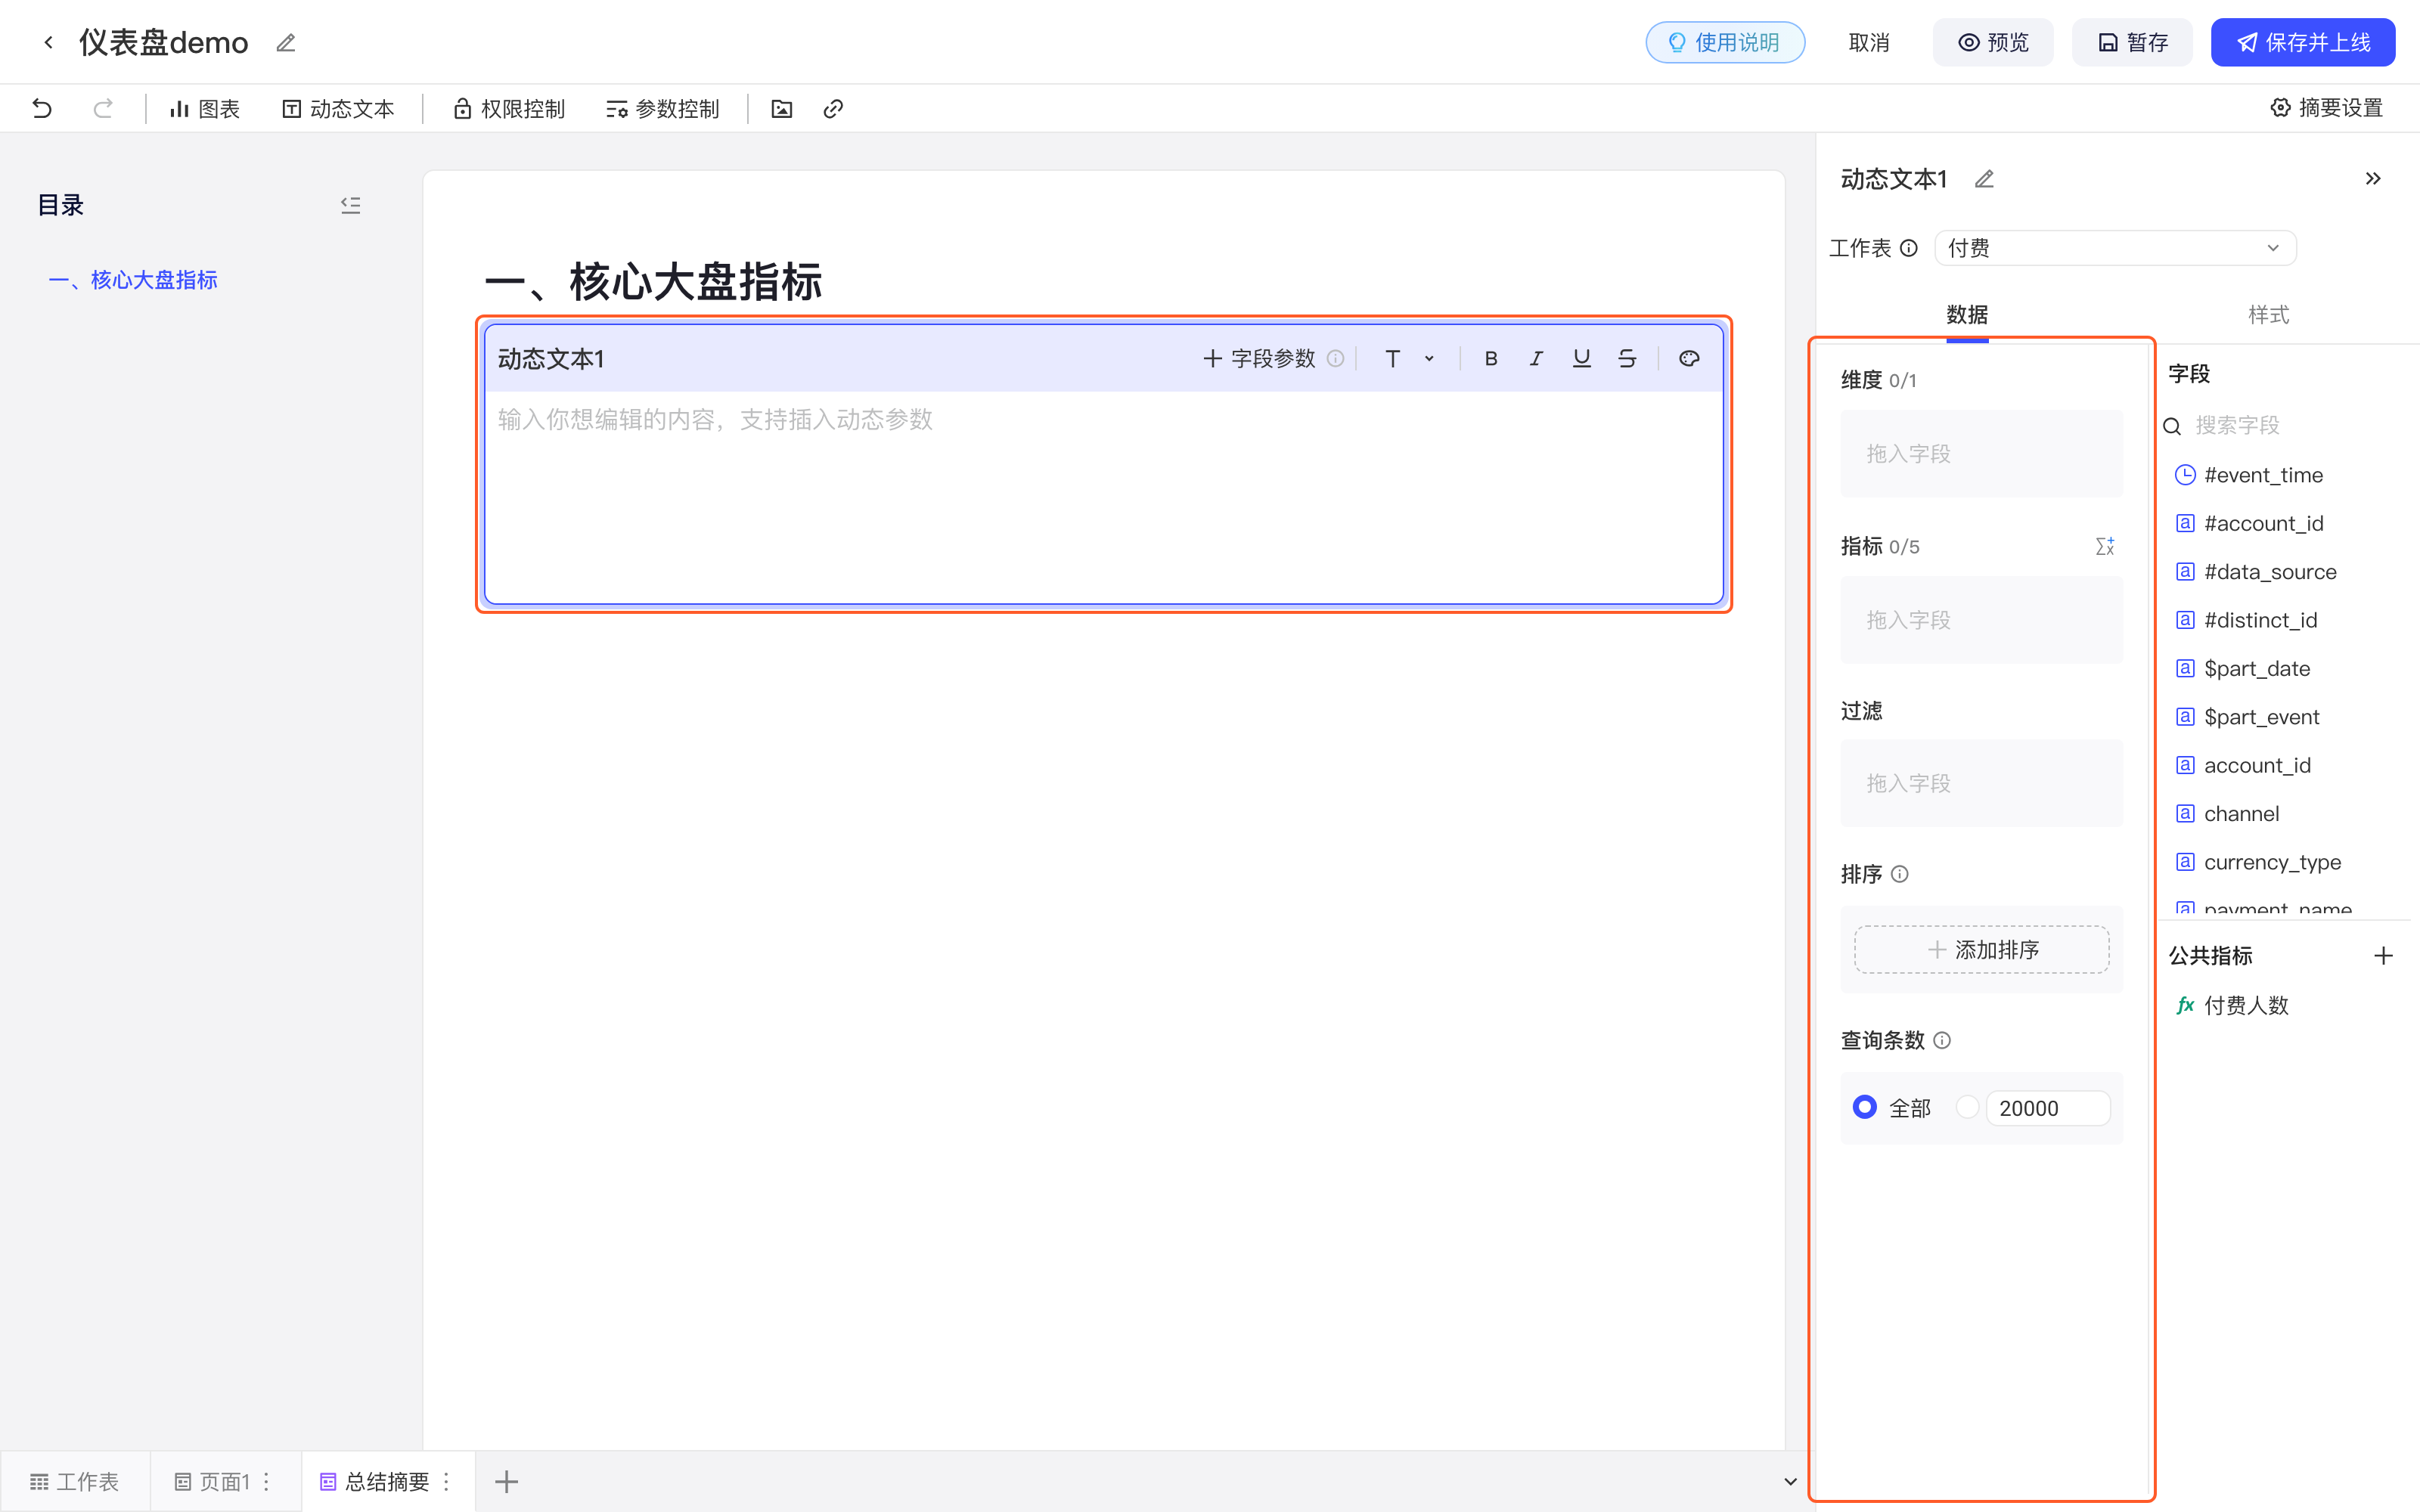The image size is (2420, 1512).
Task: Apply bold formatting in 动态文本1
Action: coord(1491,359)
